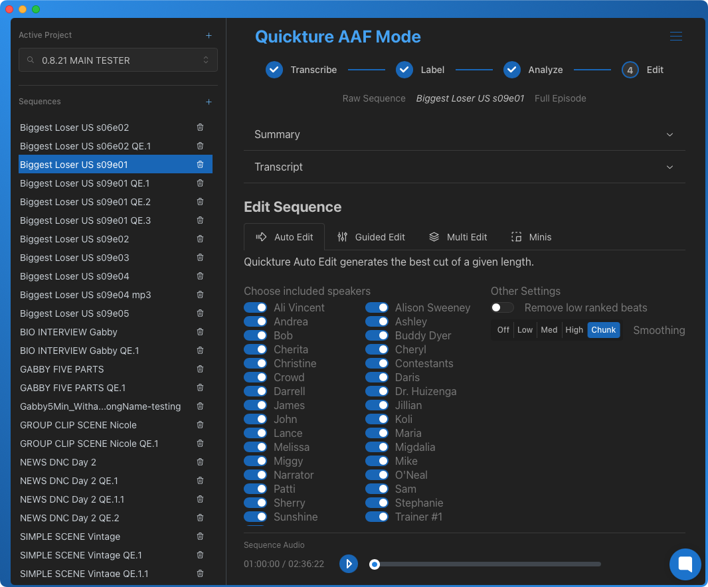Toggle Trainer #1 speaker
Screen dimensions: 708x587
[x=377, y=517]
